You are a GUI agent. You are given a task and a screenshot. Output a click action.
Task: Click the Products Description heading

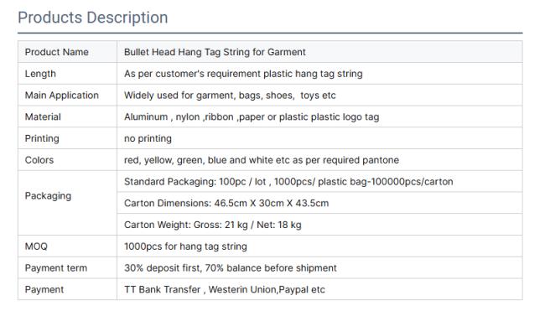(93, 18)
